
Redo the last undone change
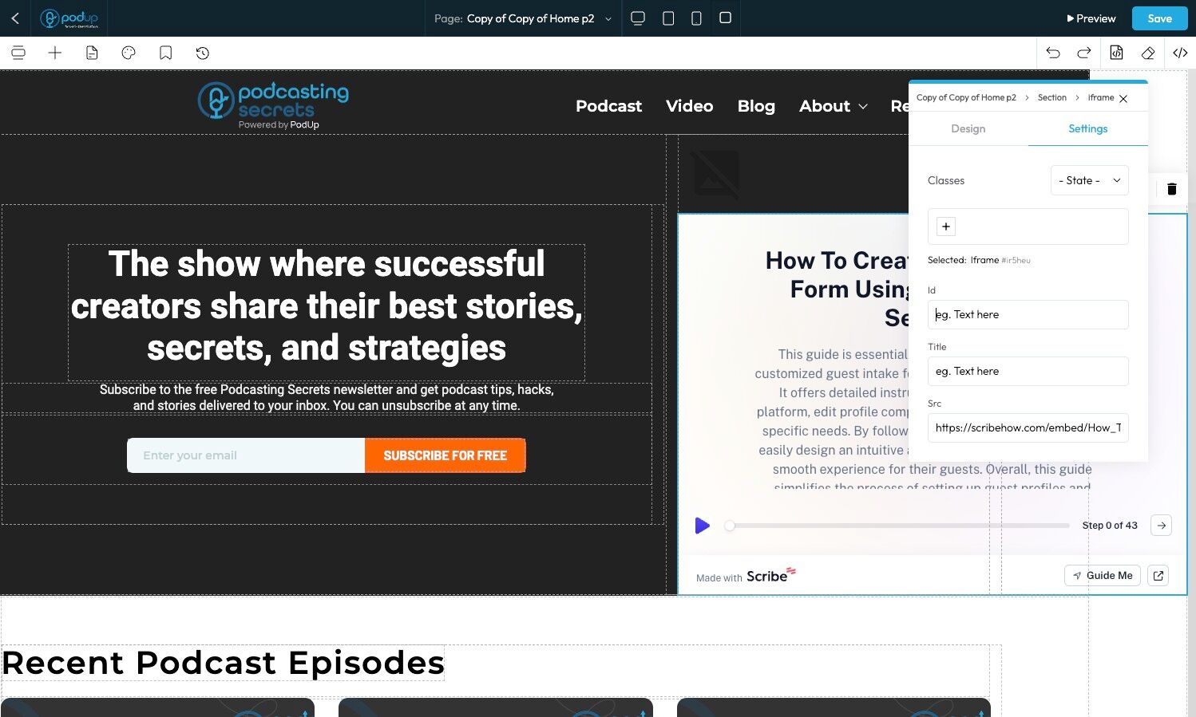click(x=1084, y=53)
